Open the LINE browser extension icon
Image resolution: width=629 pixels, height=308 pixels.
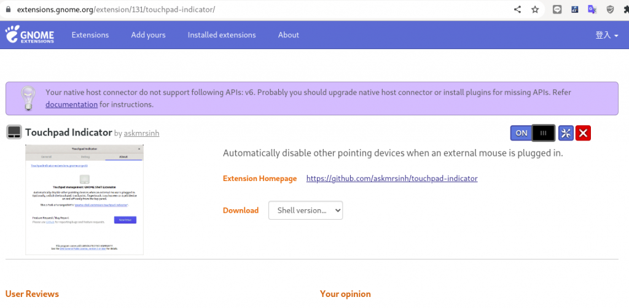coord(557,9)
